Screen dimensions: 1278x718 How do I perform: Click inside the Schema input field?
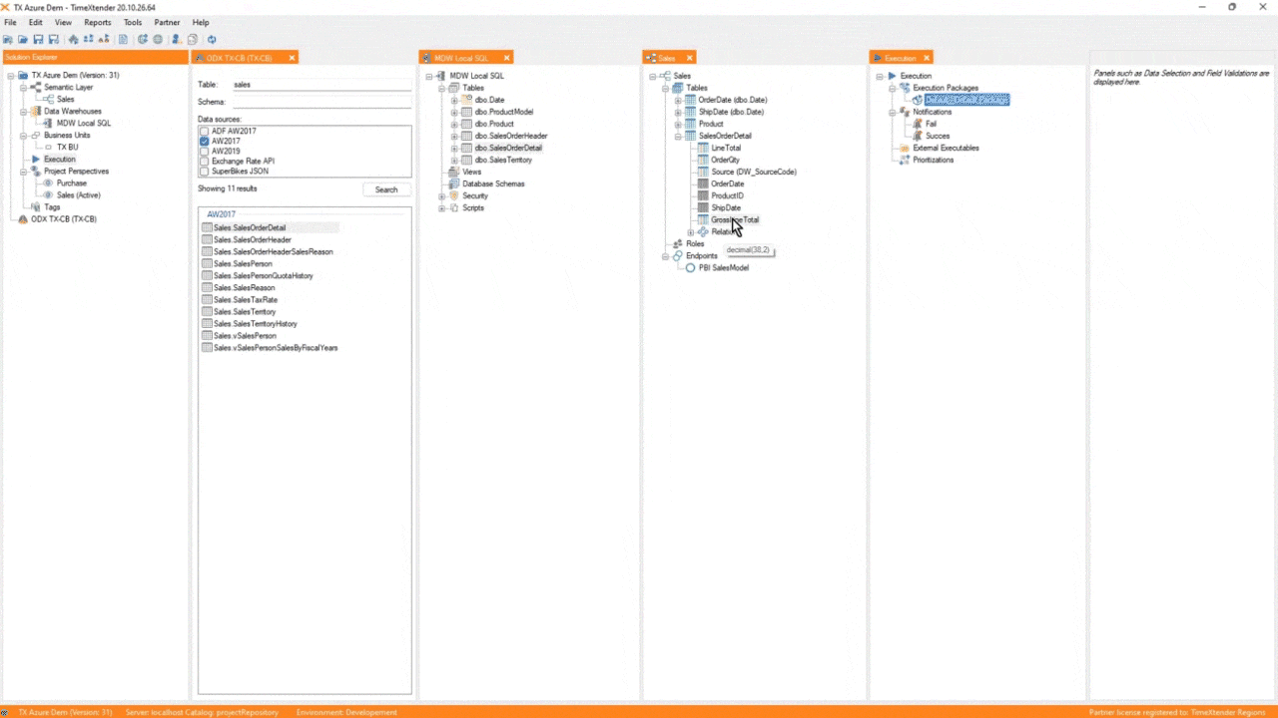click(x=319, y=101)
